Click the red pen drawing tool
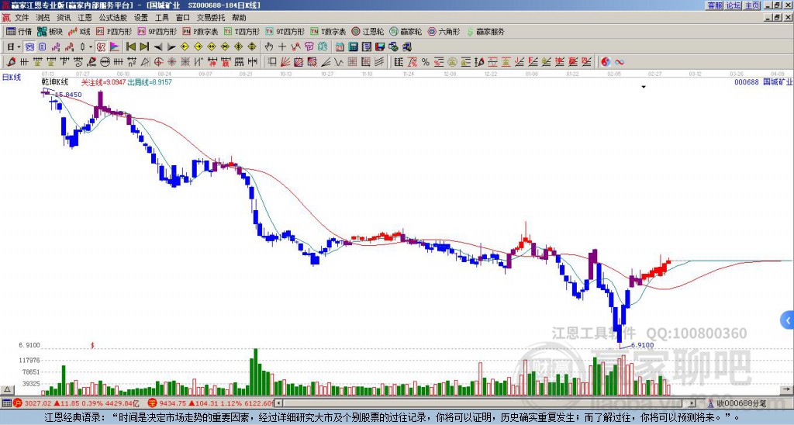The height and width of the screenshot is (425, 794). pyautogui.click(x=11, y=62)
